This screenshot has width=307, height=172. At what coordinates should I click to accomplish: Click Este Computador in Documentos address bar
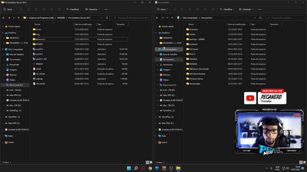point(190,18)
